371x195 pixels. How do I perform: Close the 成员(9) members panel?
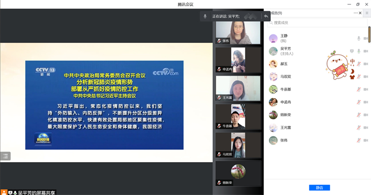pos(360,13)
